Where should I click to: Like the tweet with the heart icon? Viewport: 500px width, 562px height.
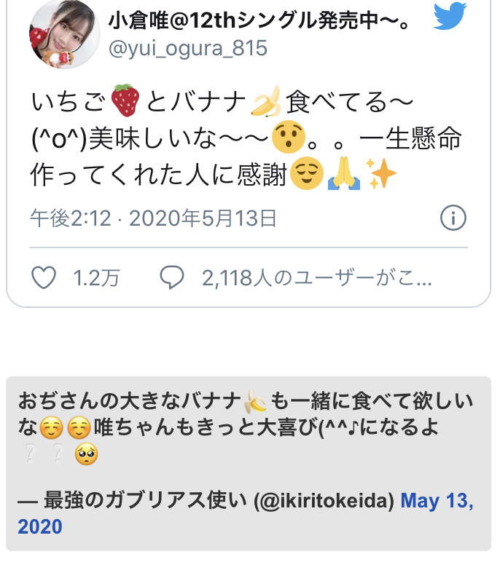click(44, 277)
